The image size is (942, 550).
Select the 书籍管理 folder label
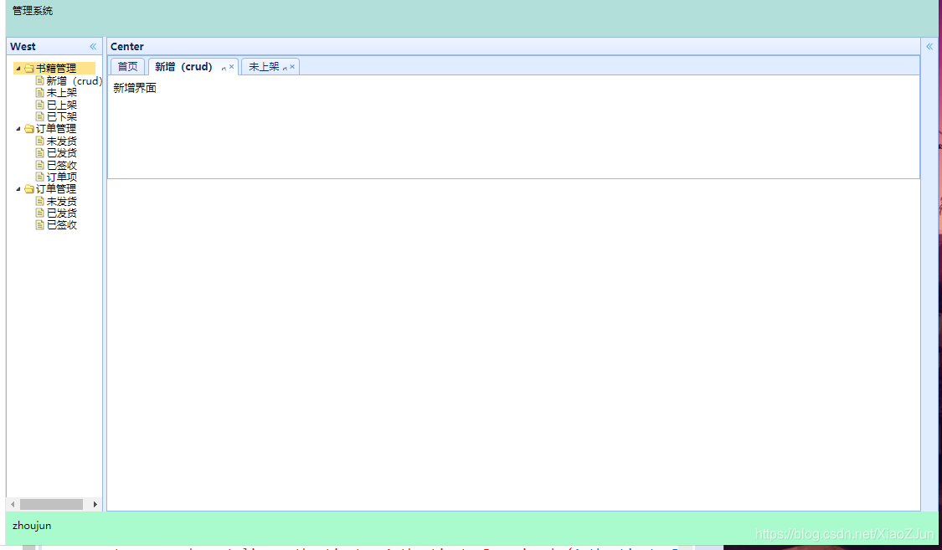click(x=56, y=69)
